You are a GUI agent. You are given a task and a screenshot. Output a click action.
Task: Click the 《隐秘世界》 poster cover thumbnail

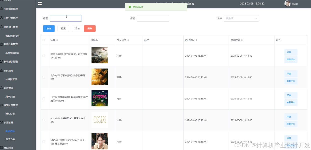(x=100, y=77)
